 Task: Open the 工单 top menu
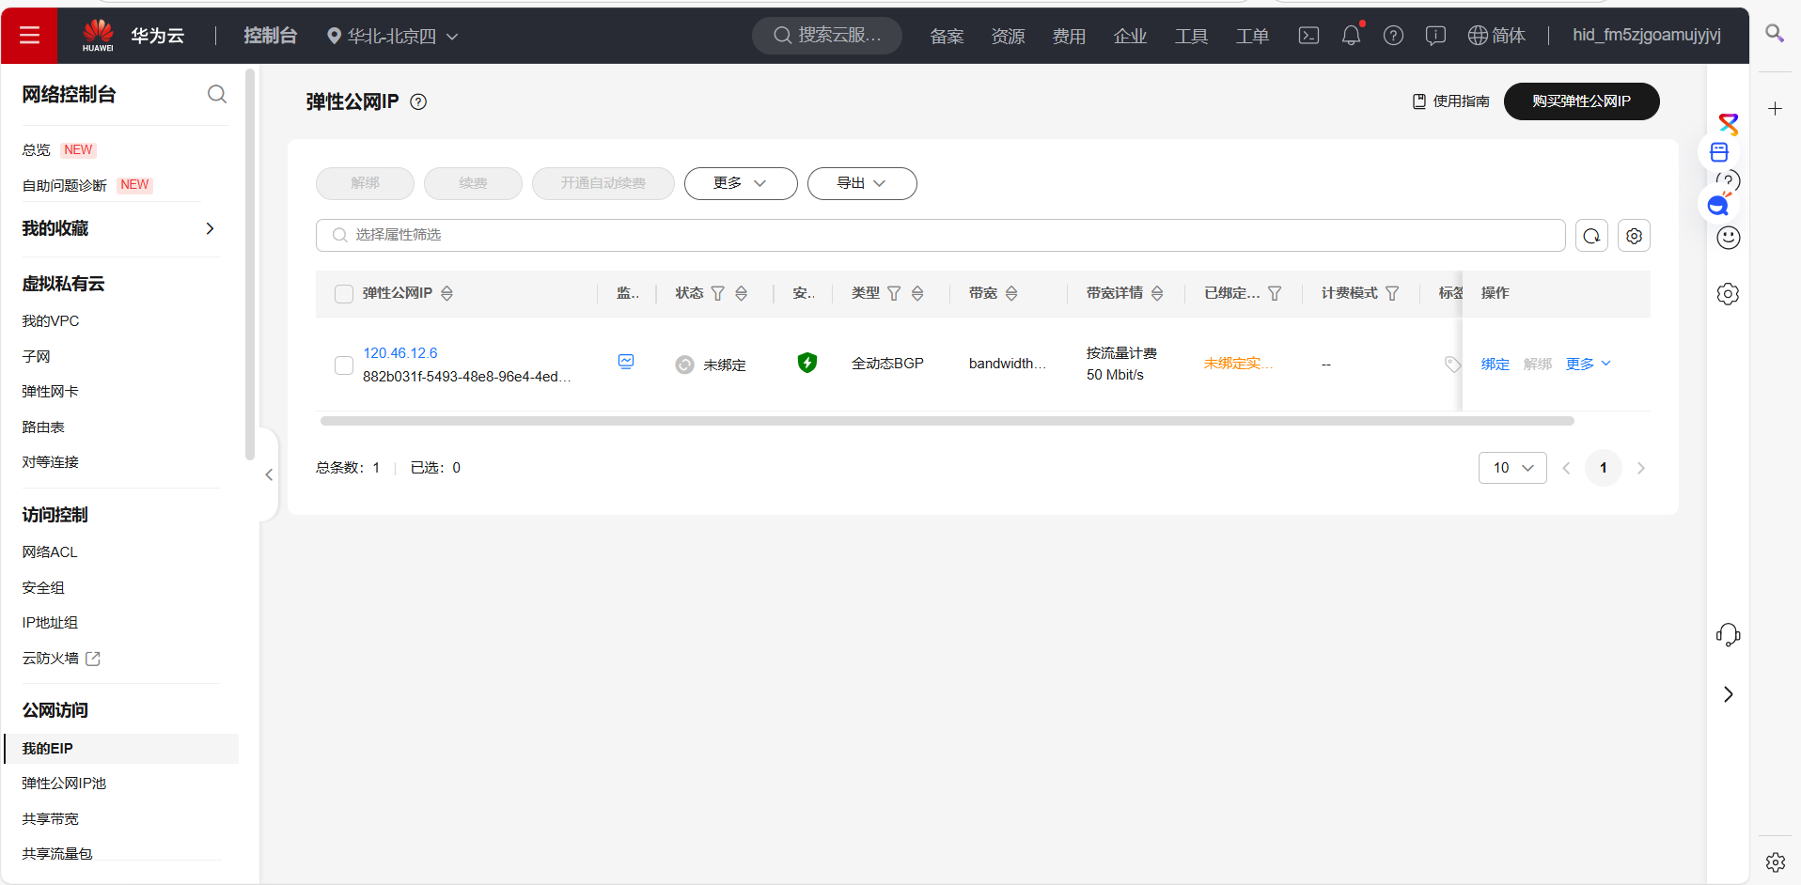(x=1252, y=36)
